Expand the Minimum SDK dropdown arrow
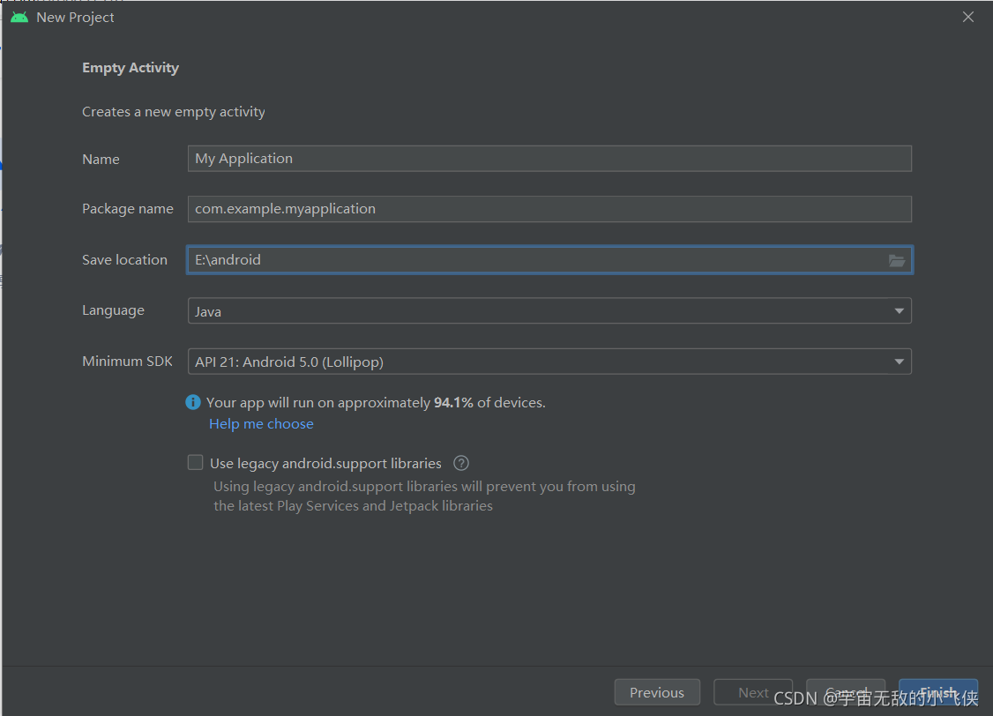 pos(899,362)
